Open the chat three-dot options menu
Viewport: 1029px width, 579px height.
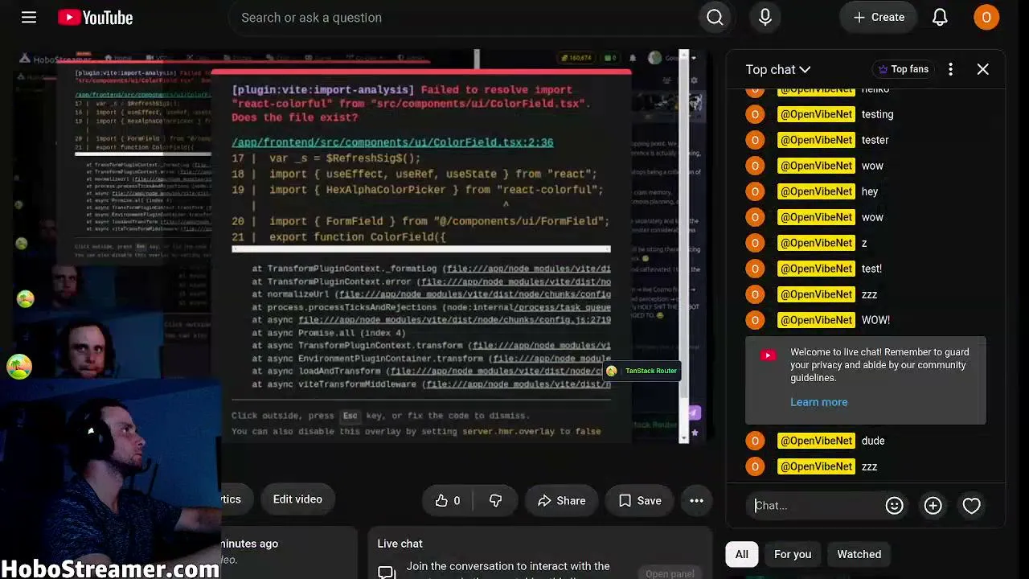950,69
